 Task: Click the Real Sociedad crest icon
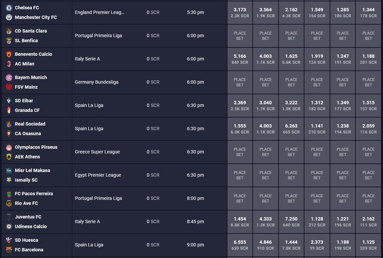point(9,124)
